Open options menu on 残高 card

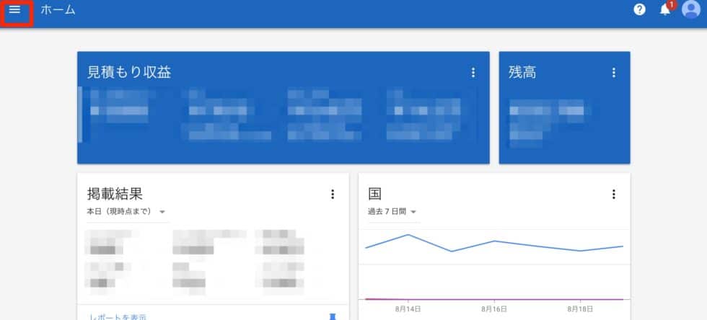pos(614,73)
